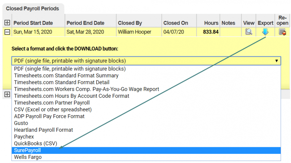Choose the Wells Fargo format
The image size is (291, 163).
point(146,157)
